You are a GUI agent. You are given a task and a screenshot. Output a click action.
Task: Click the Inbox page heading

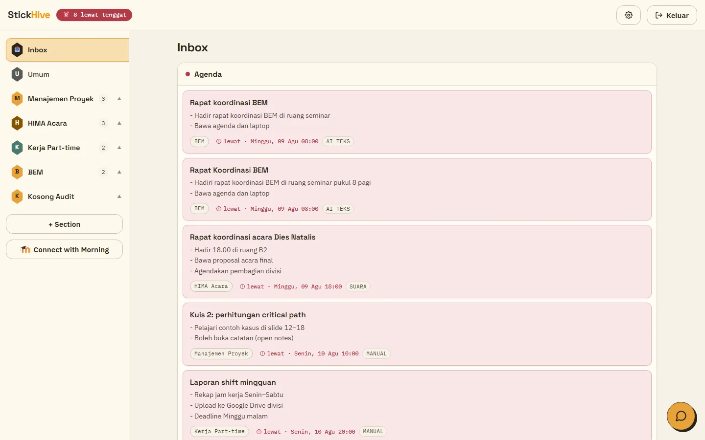(x=192, y=47)
